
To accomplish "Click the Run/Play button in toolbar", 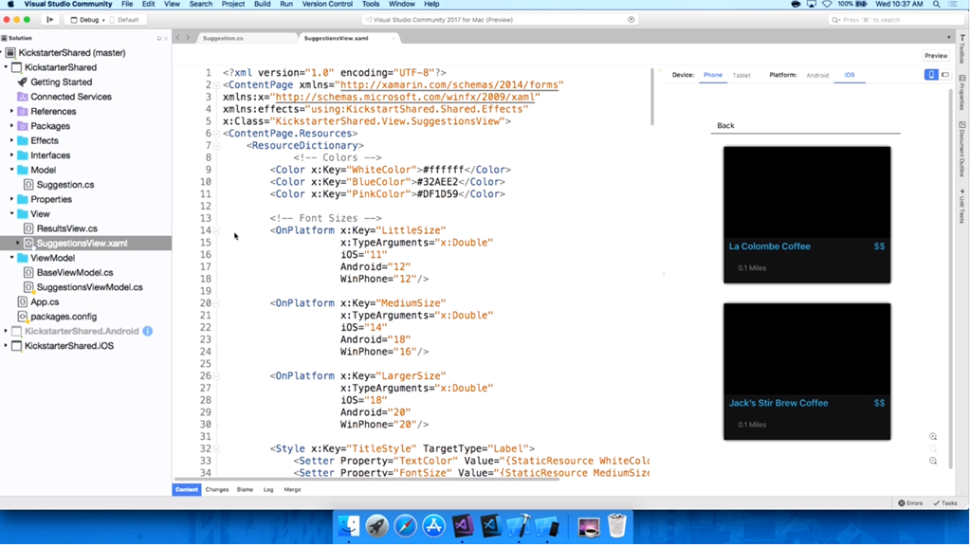I will tap(49, 19).
